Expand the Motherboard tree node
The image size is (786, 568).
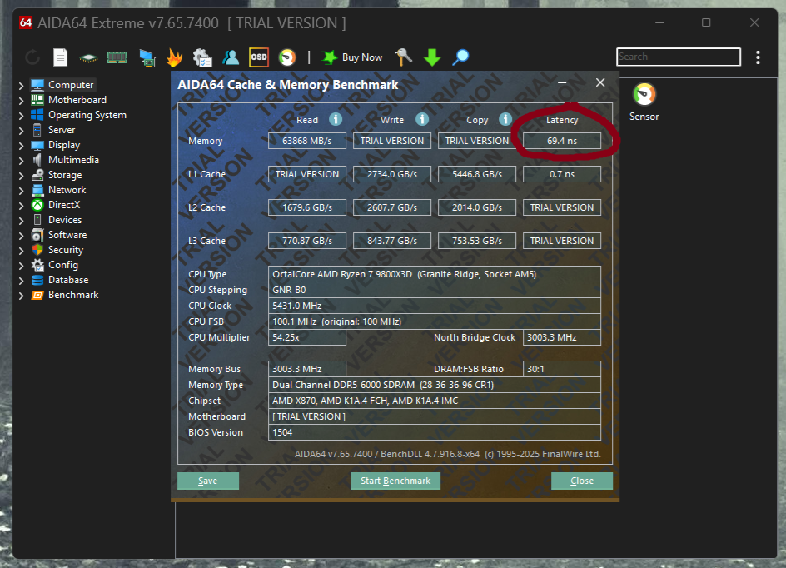coord(21,100)
